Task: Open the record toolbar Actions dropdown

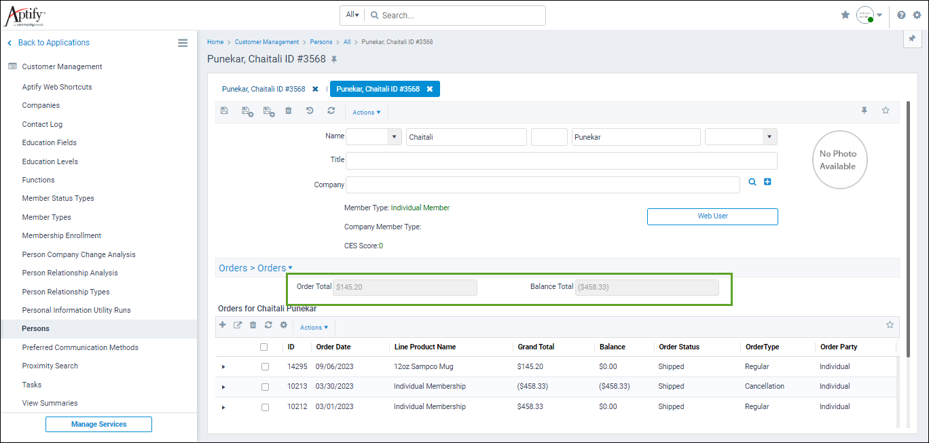Action: point(367,112)
